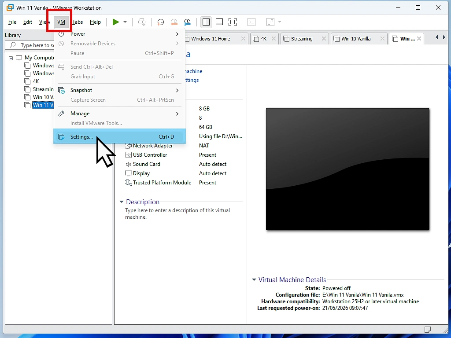This screenshot has height=338, width=451.
Task: Open the Tabs menu
Action: [x=78, y=22]
